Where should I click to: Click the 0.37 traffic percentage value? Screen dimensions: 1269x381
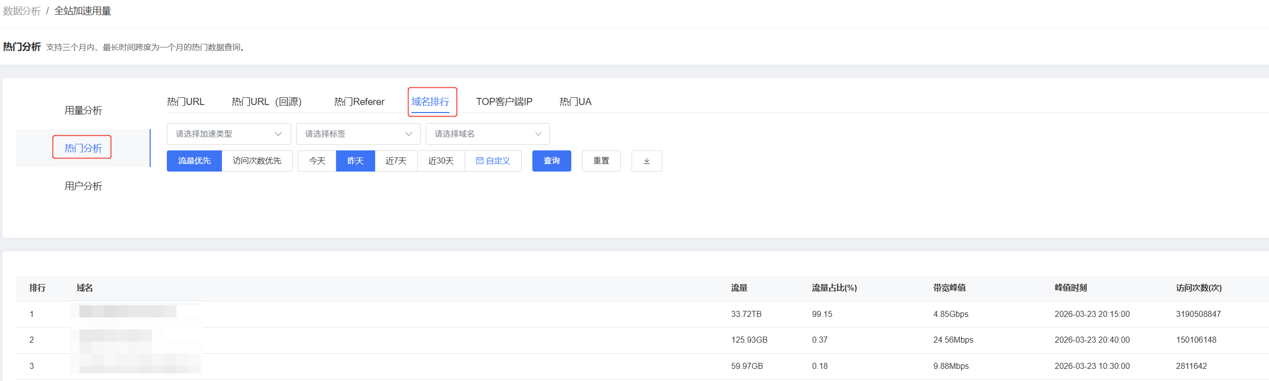pyautogui.click(x=820, y=340)
